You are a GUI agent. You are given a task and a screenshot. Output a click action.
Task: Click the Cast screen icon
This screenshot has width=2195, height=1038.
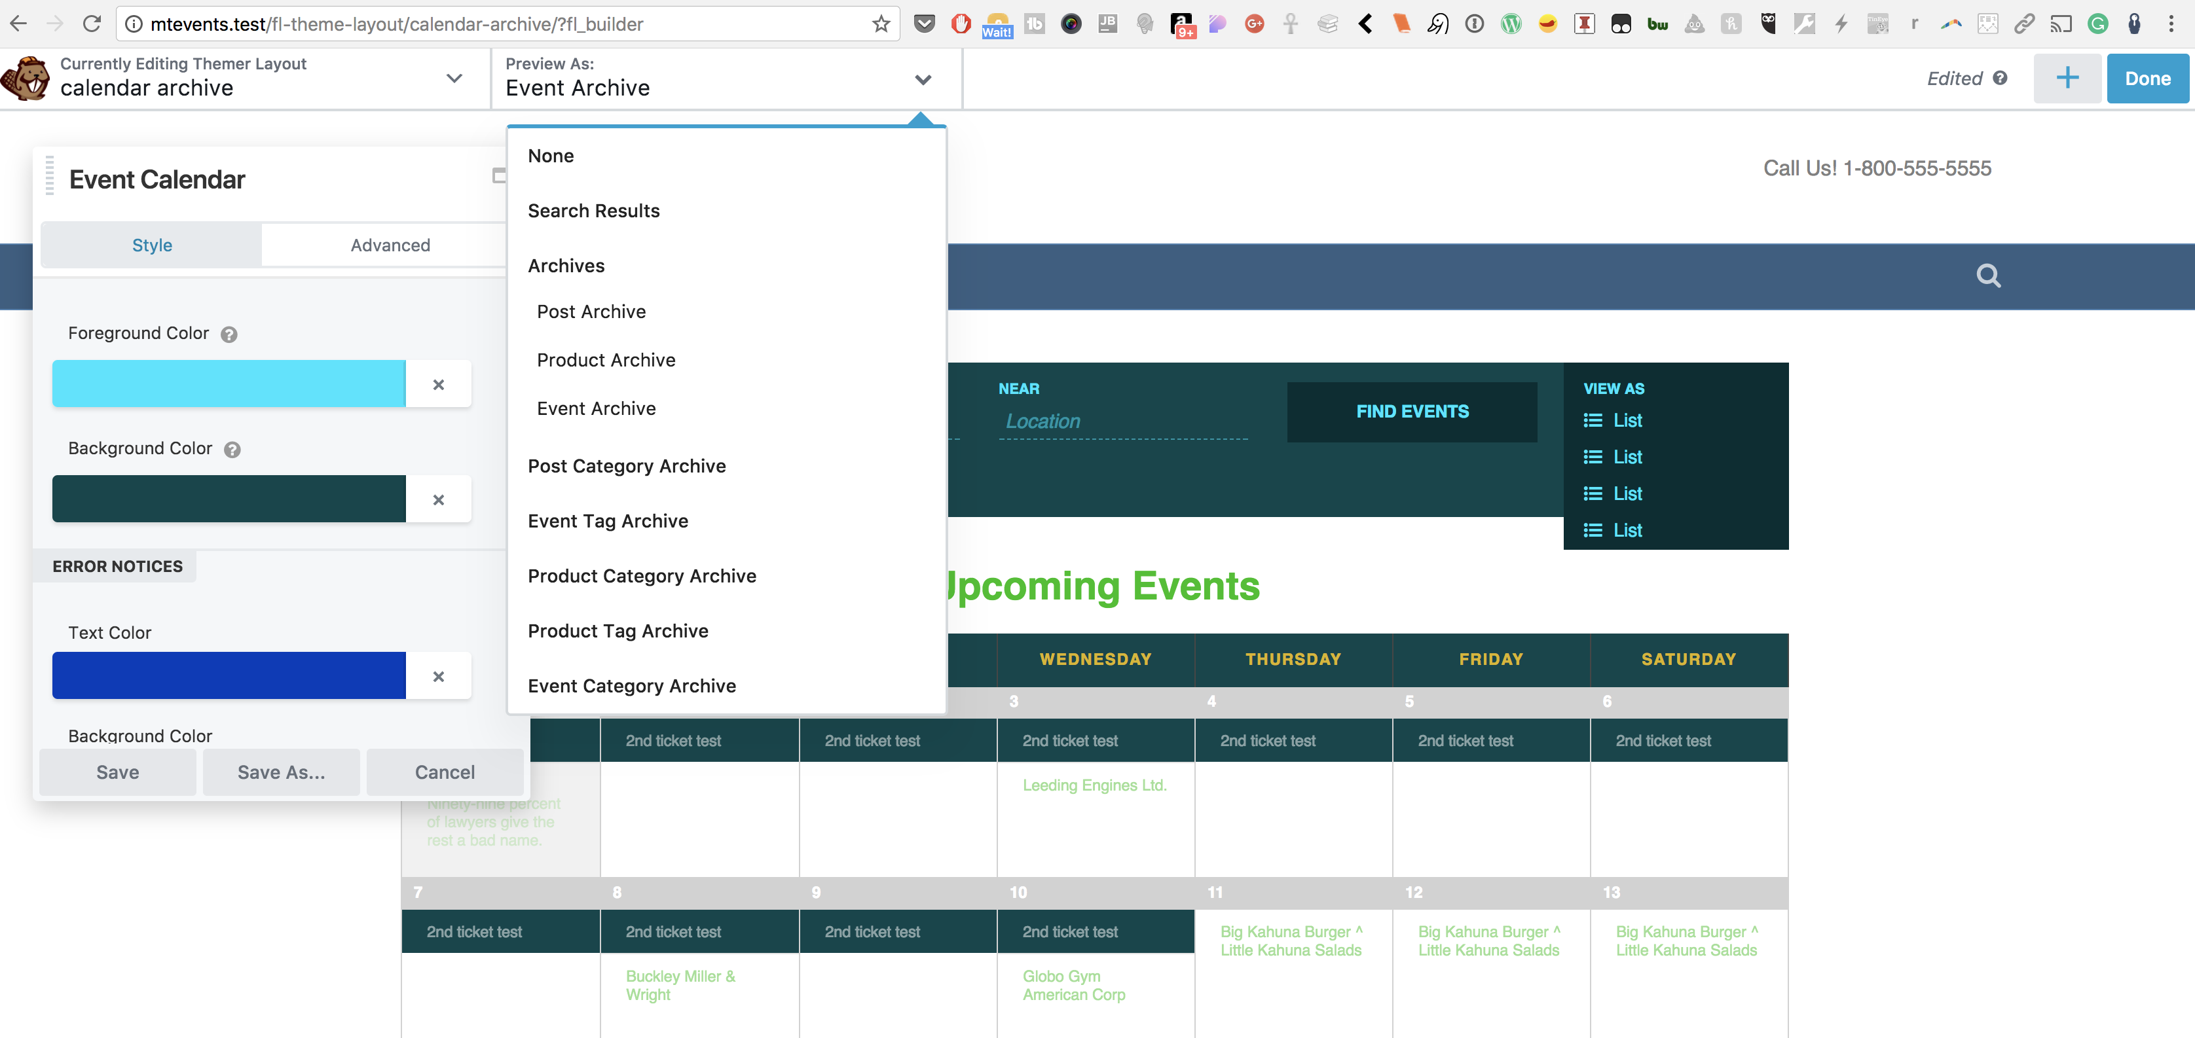[x=2061, y=24]
